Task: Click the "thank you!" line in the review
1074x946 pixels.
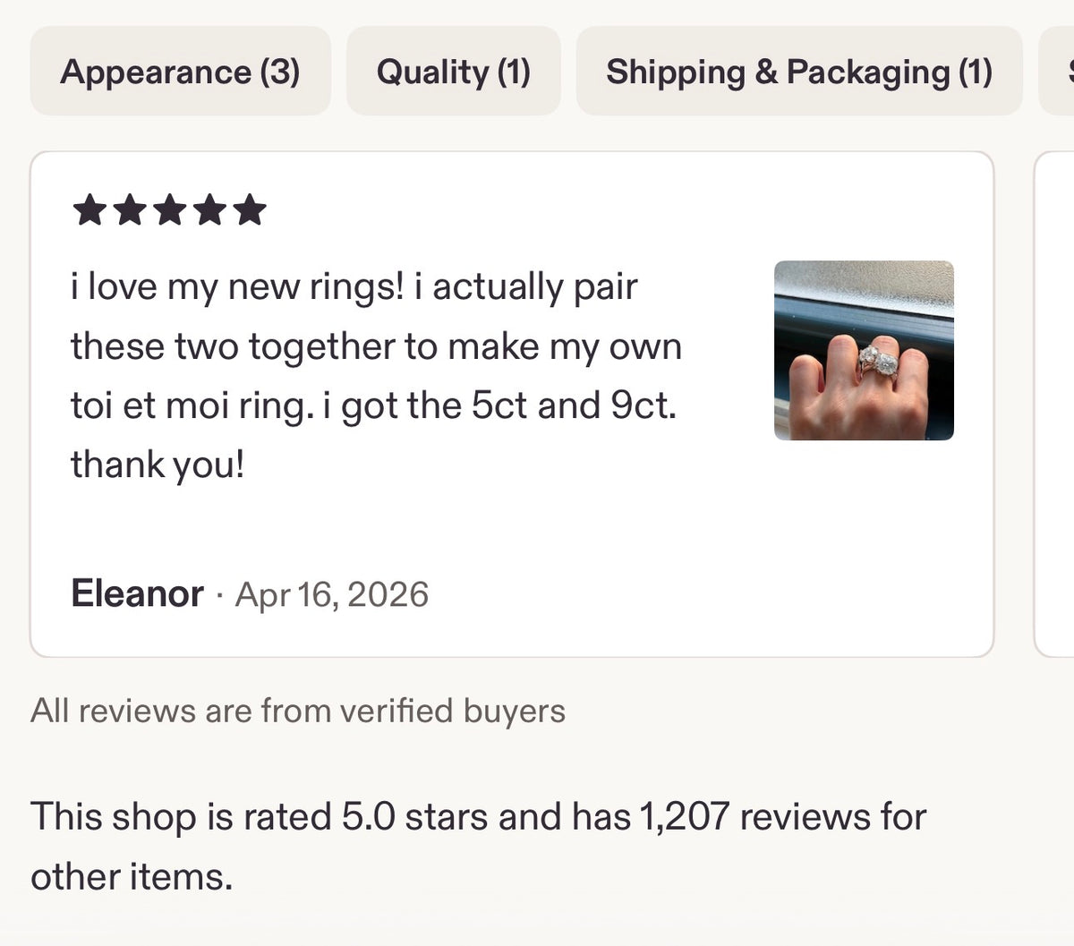Action: coord(158,465)
